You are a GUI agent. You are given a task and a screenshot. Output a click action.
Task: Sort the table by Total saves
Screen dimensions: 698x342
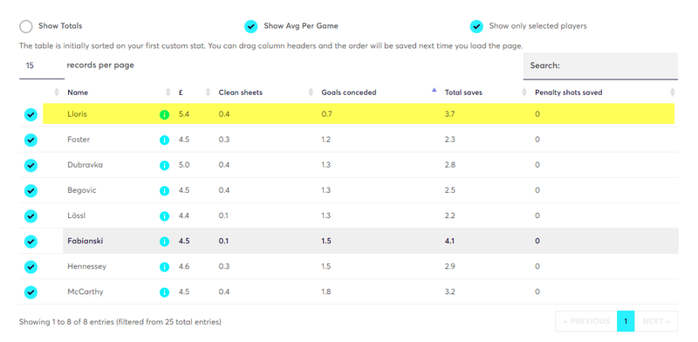(x=463, y=92)
